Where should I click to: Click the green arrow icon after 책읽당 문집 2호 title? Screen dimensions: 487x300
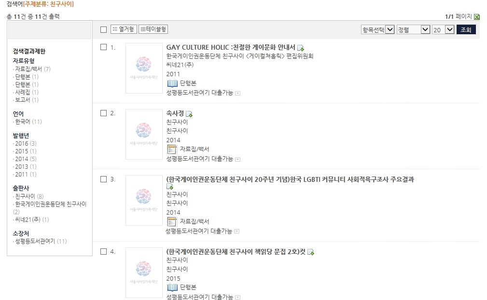[311, 252]
